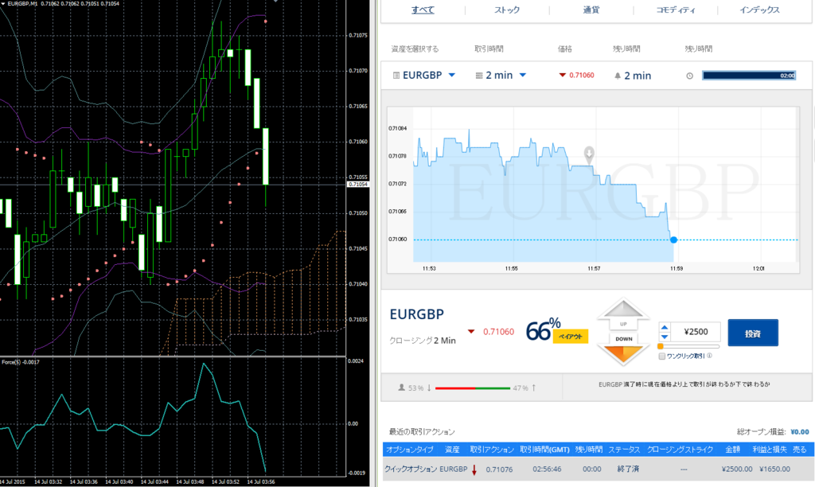
Task: Click the 金額 column header
Action: [x=732, y=450]
